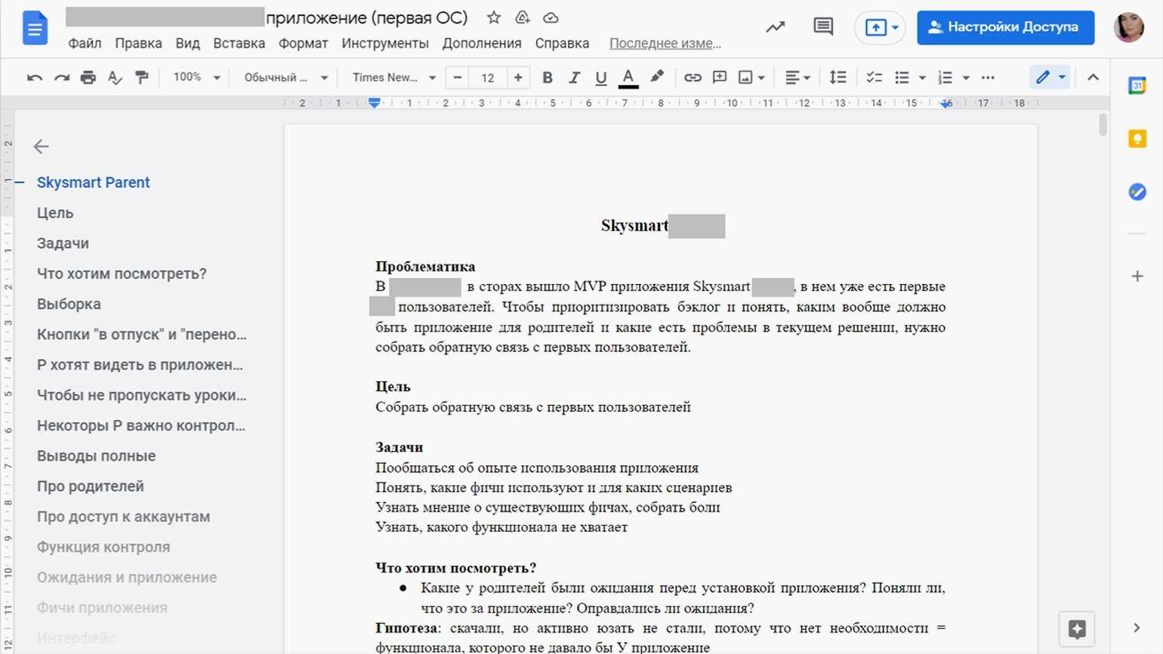Click the insert link icon
This screenshot has width=1163, height=654.
693,78
